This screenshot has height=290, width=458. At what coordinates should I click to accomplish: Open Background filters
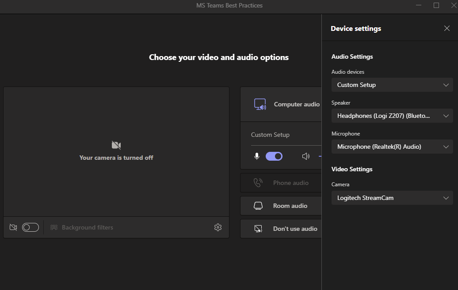pyautogui.click(x=82, y=227)
